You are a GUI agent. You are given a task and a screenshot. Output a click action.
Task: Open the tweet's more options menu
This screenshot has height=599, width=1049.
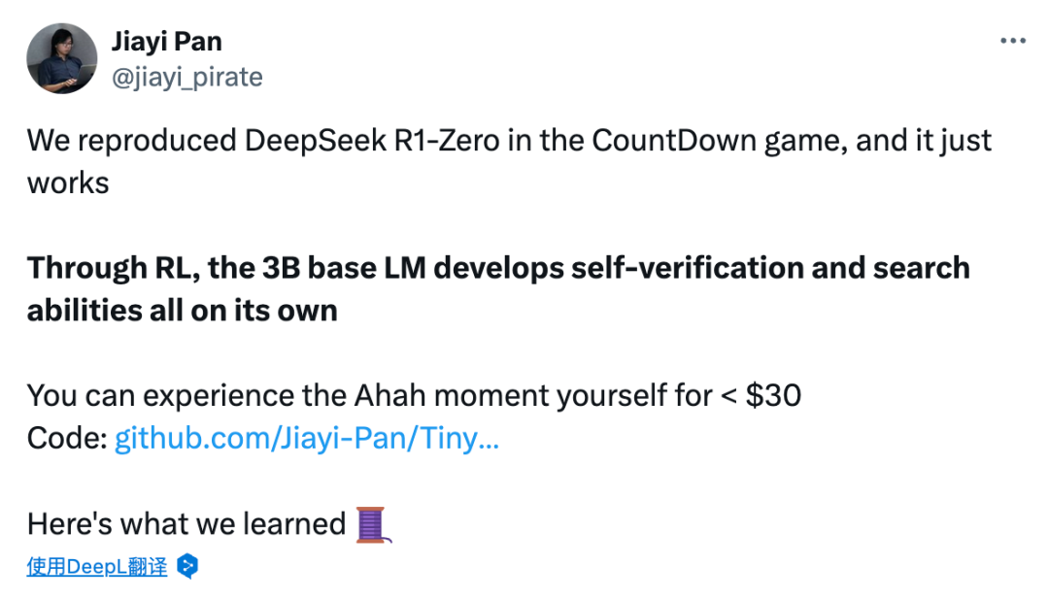click(1012, 40)
